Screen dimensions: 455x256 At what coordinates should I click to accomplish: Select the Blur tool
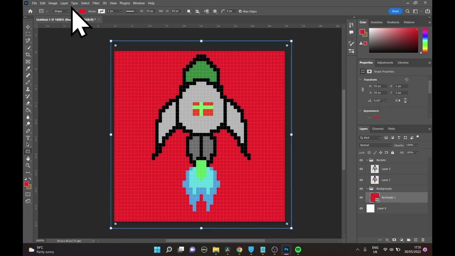(x=28, y=117)
